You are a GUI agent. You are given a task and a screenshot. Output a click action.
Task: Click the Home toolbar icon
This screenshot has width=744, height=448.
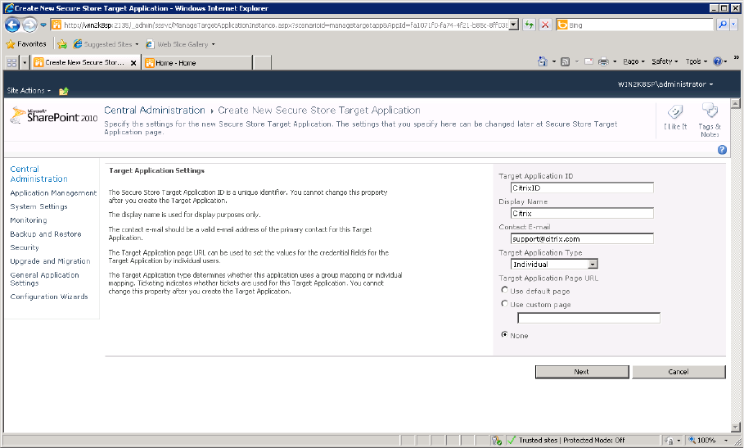pos(543,61)
